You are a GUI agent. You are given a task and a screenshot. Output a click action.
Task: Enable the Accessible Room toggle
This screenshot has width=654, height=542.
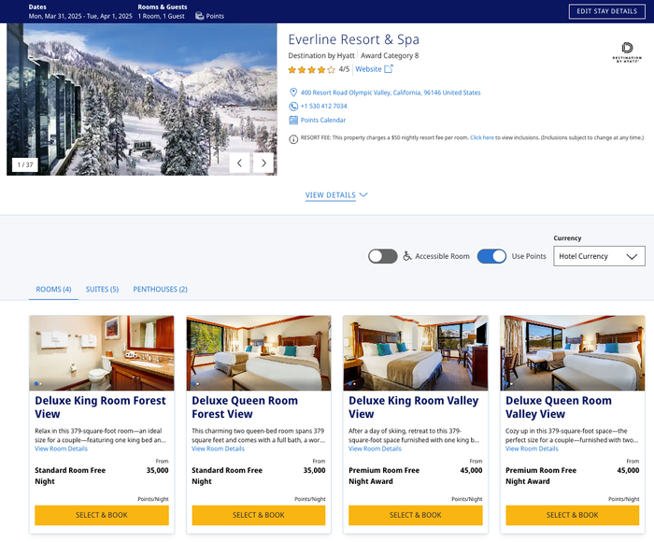[382, 256]
